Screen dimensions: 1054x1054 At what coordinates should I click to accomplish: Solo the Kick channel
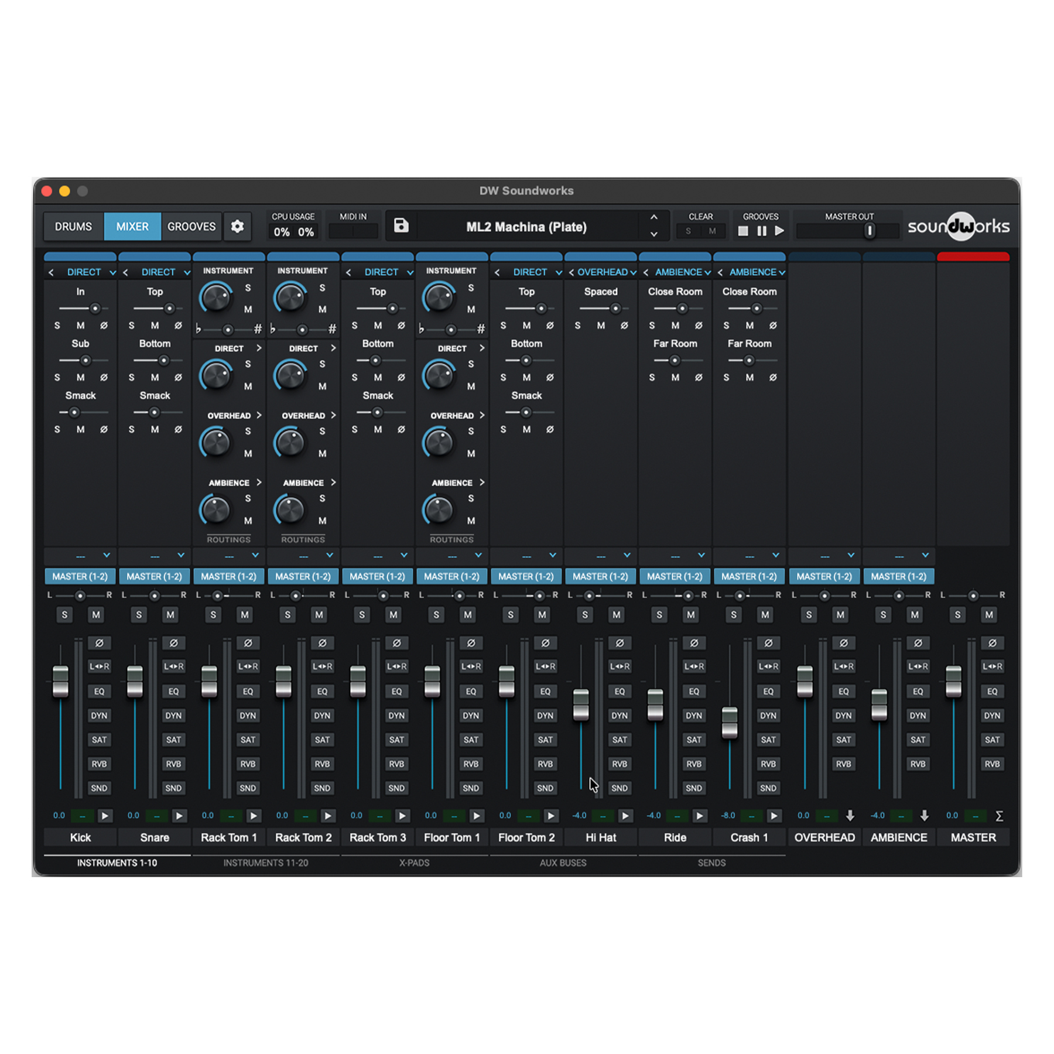[64, 615]
